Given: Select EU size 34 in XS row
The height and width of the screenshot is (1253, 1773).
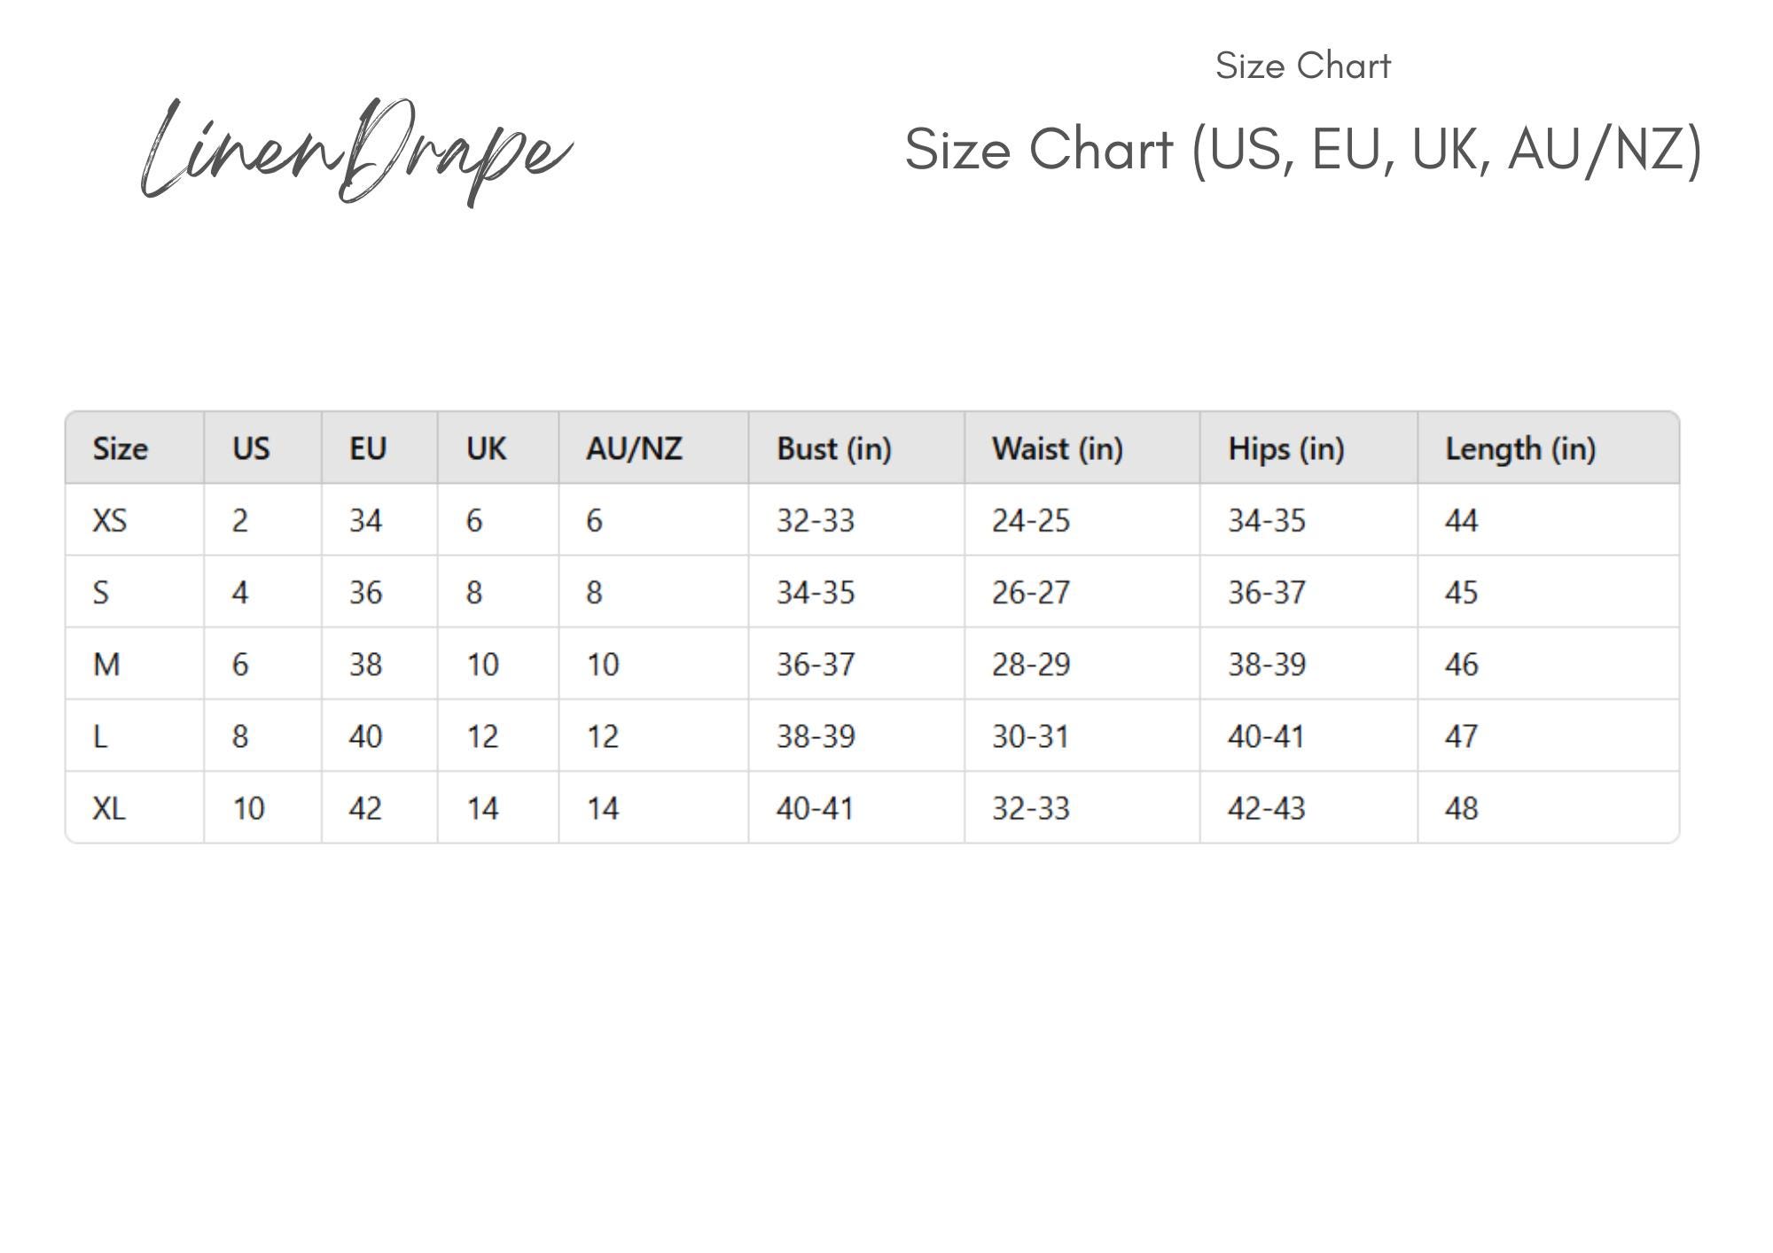Looking at the screenshot, I should pyautogui.click(x=365, y=520).
